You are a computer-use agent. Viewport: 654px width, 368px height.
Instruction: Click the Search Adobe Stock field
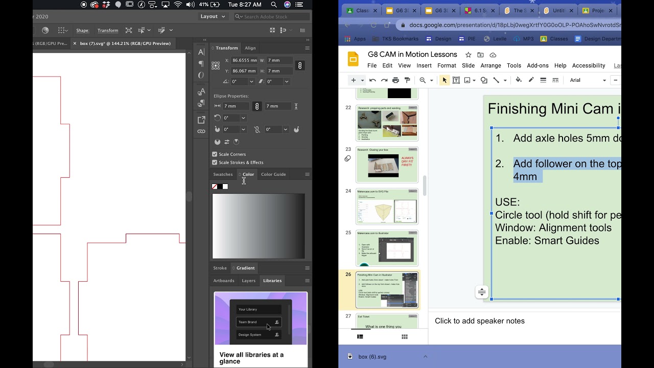coord(272,16)
